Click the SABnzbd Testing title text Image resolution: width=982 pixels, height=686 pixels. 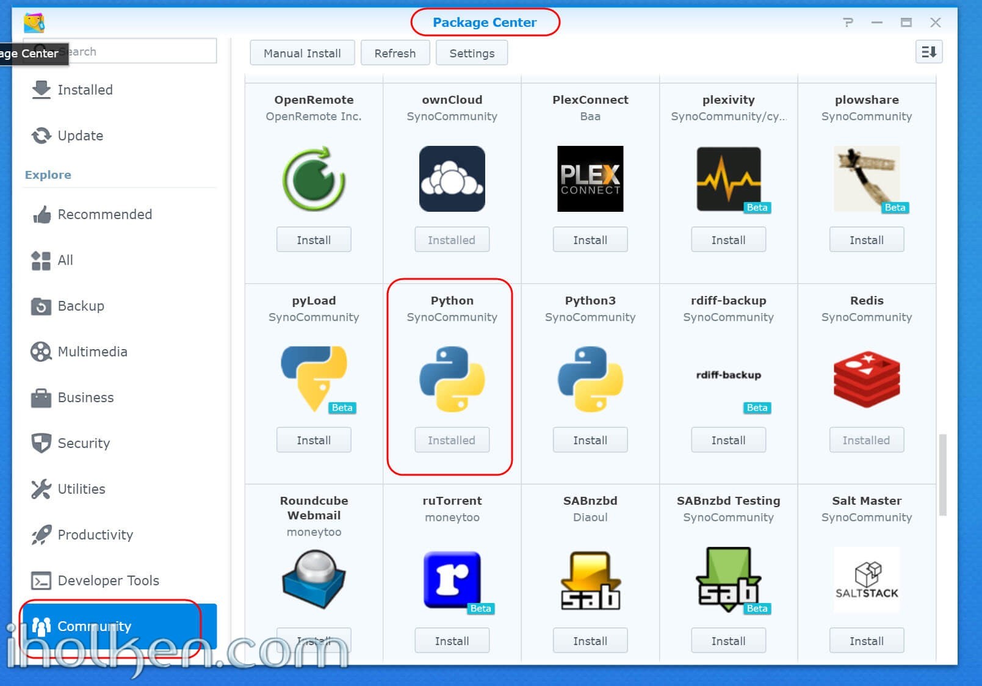pos(729,500)
